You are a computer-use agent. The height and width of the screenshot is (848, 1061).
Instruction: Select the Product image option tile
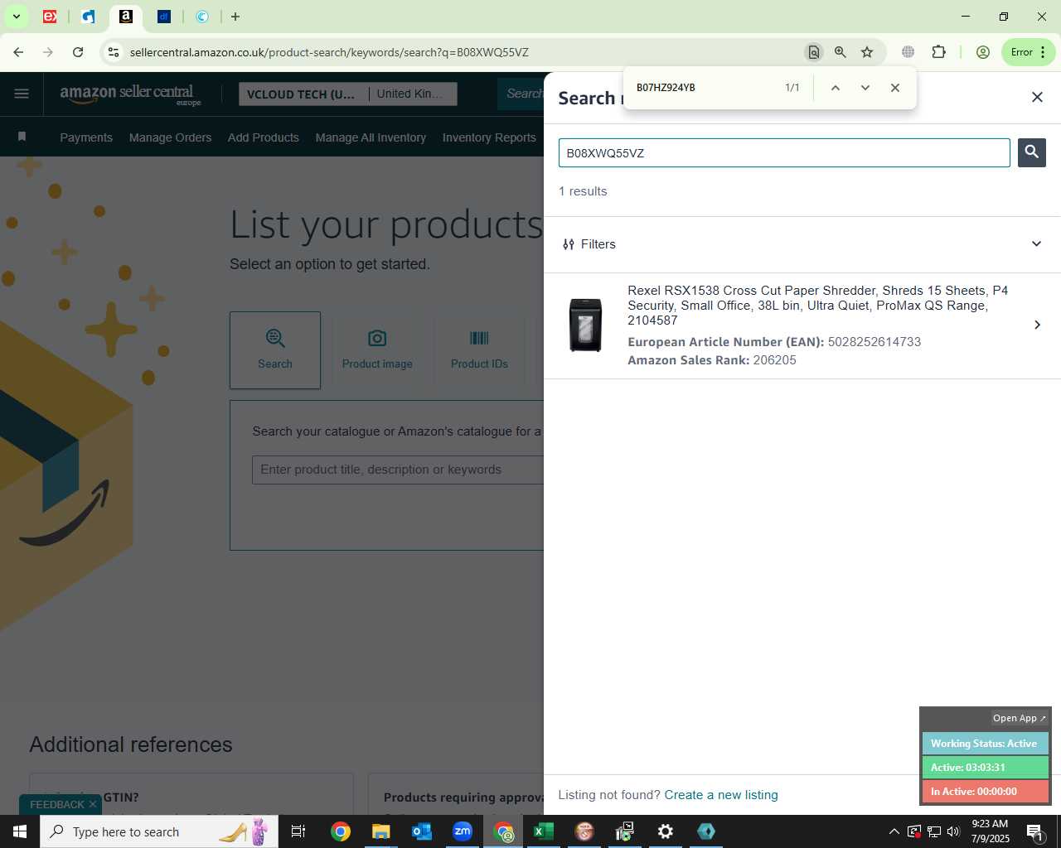[x=377, y=350]
